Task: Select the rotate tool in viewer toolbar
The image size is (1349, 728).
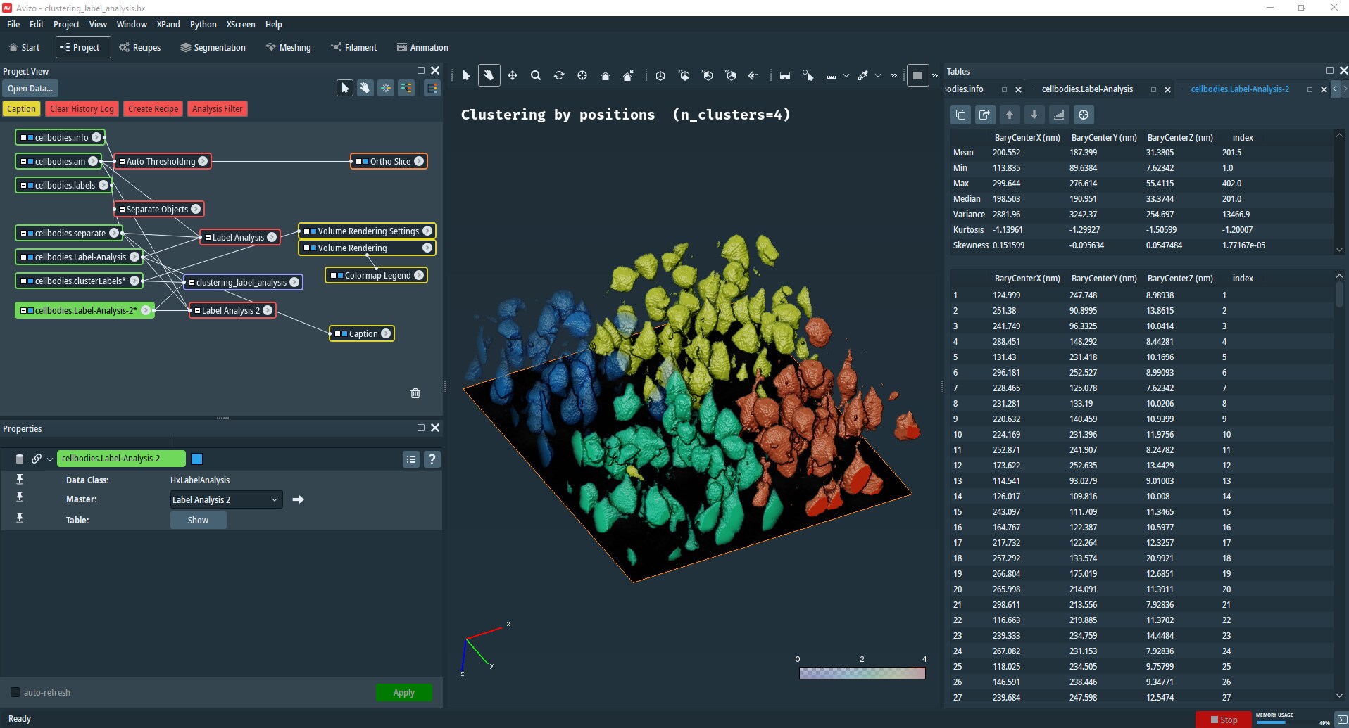Action: coord(559,75)
